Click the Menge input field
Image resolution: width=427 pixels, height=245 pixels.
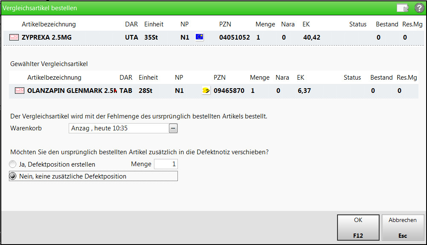(166, 164)
